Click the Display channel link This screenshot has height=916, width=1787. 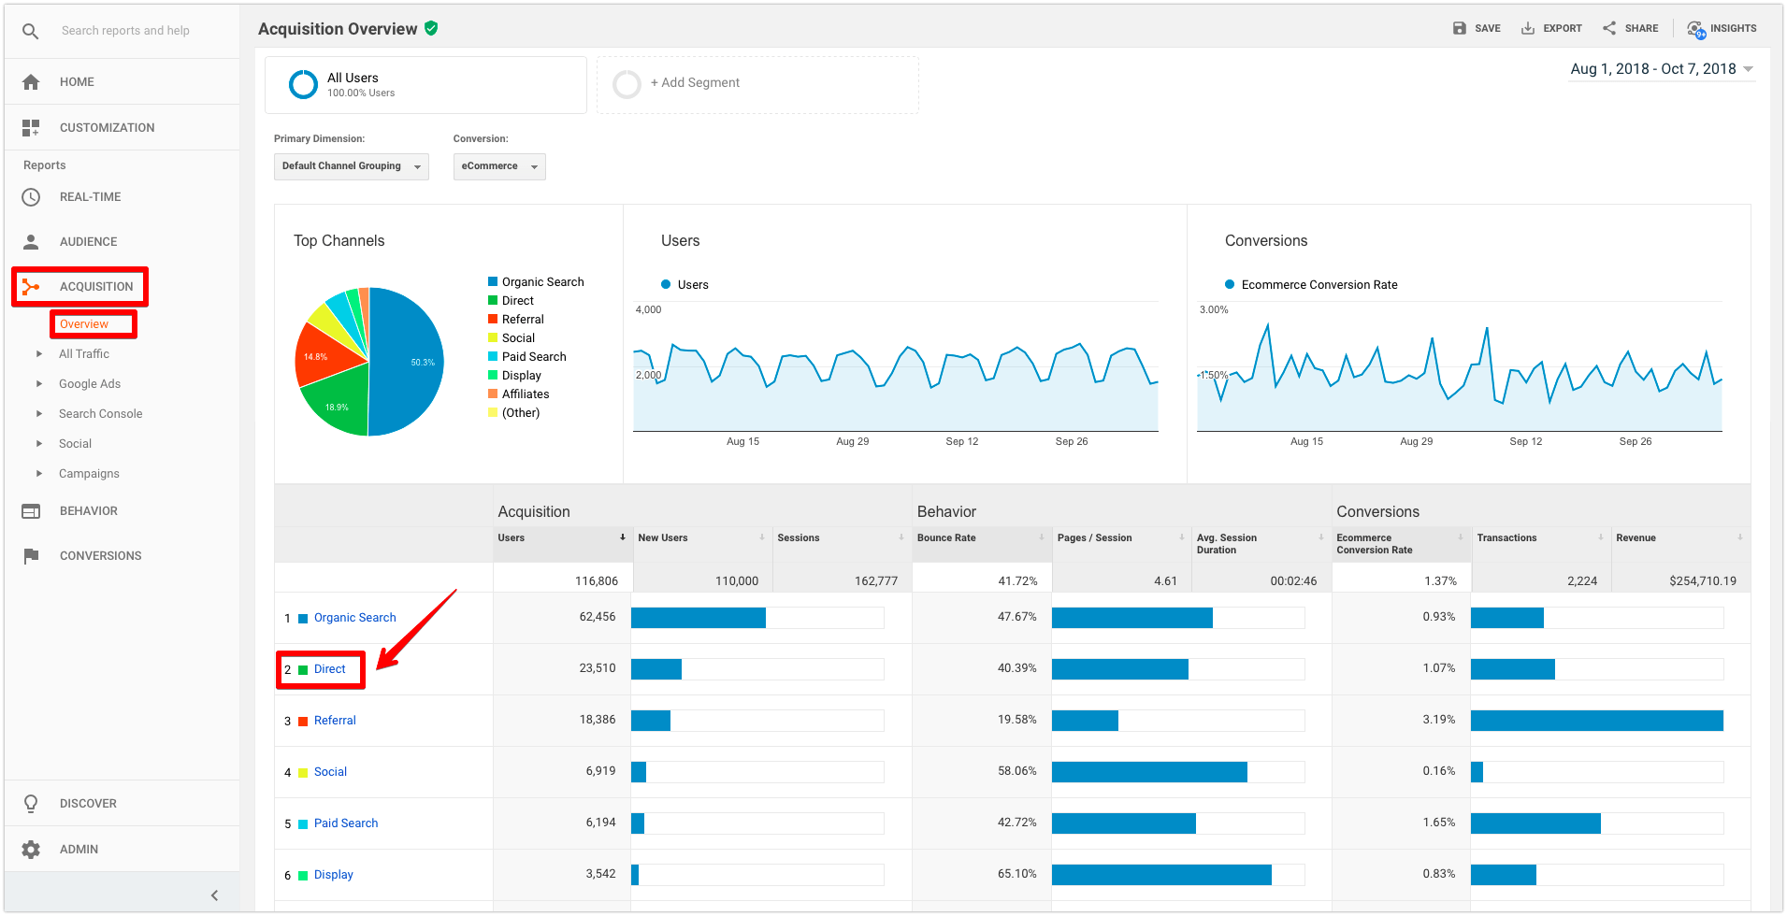pos(333,875)
